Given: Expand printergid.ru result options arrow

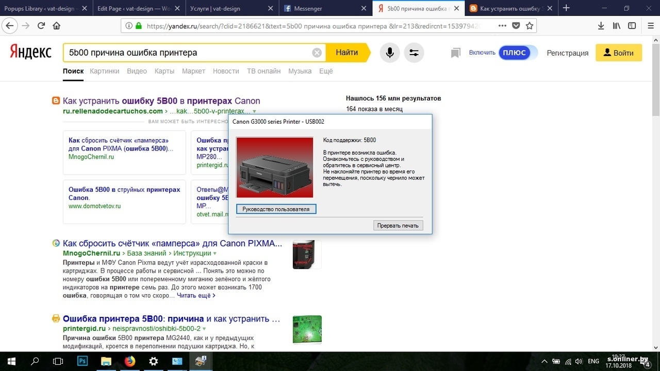Looking at the screenshot, I should click(204, 329).
